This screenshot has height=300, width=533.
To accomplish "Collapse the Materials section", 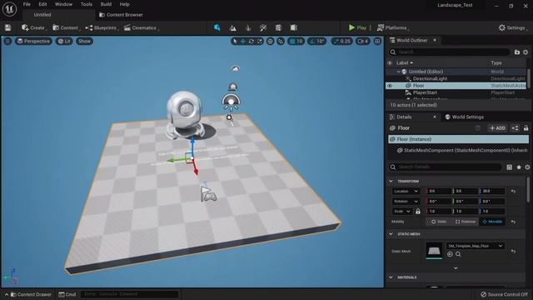I will tap(391, 277).
